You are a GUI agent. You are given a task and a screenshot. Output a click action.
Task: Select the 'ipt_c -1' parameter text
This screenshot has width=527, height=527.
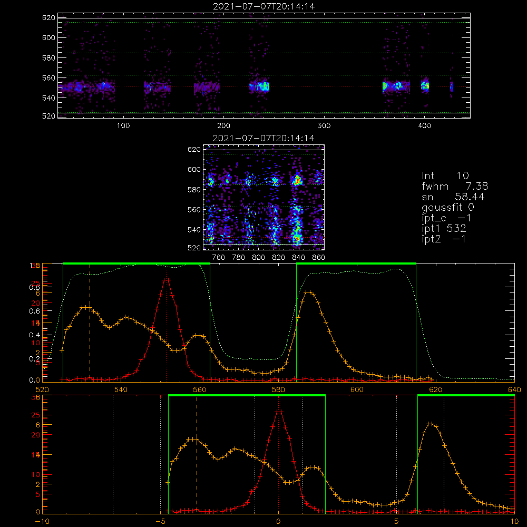446,218
